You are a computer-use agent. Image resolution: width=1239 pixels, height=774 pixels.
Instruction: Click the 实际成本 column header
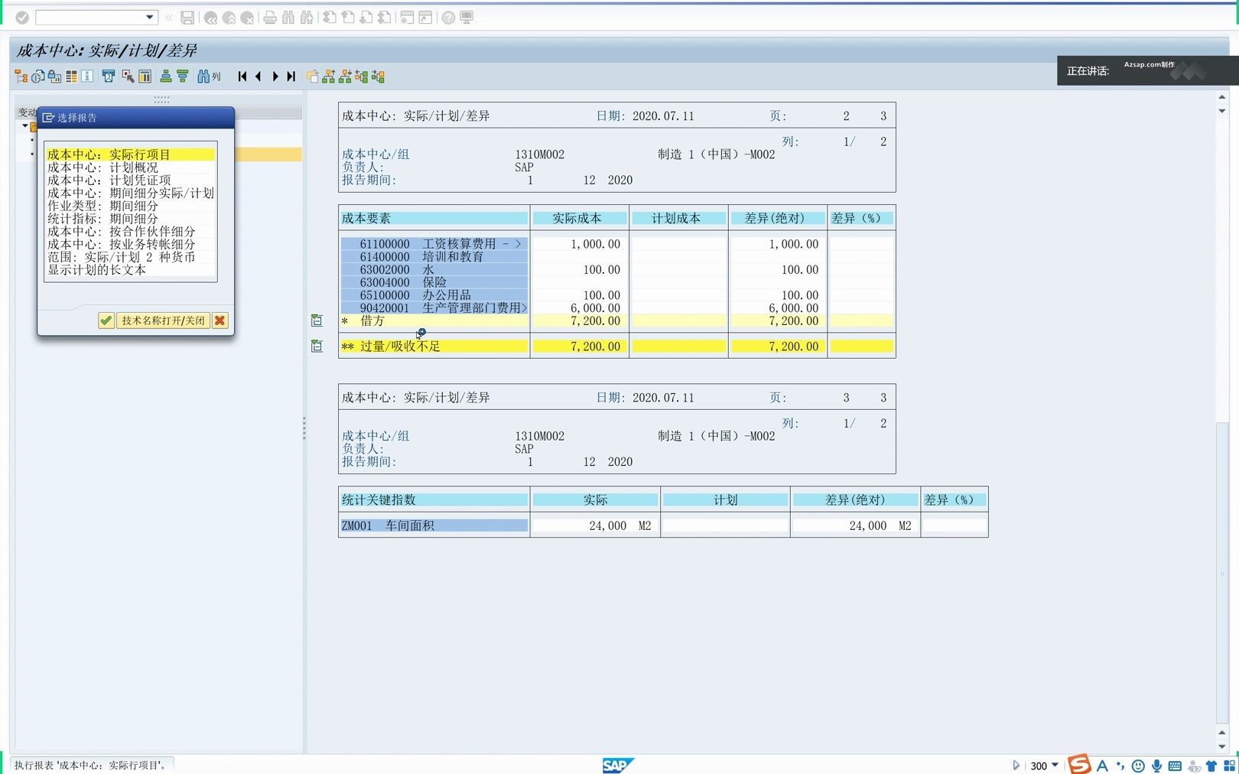click(x=579, y=218)
